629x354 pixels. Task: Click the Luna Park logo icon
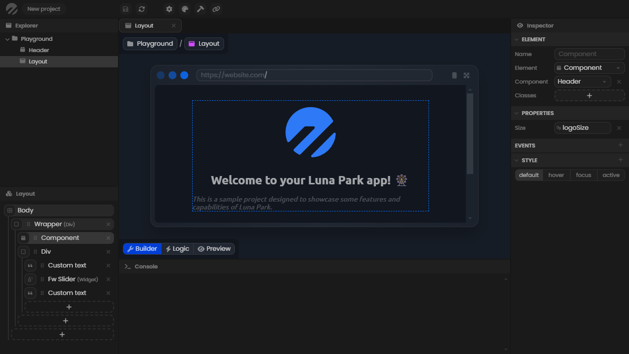pos(11,9)
